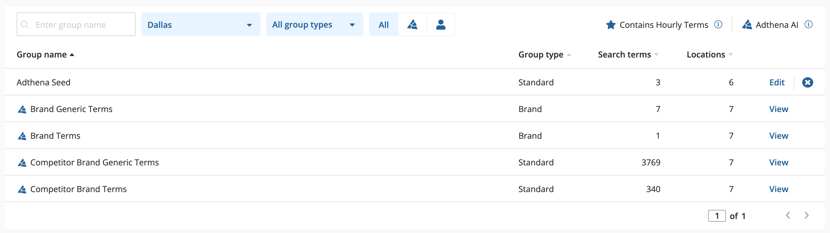Click the Enter group name search field
830x233 pixels.
click(76, 24)
